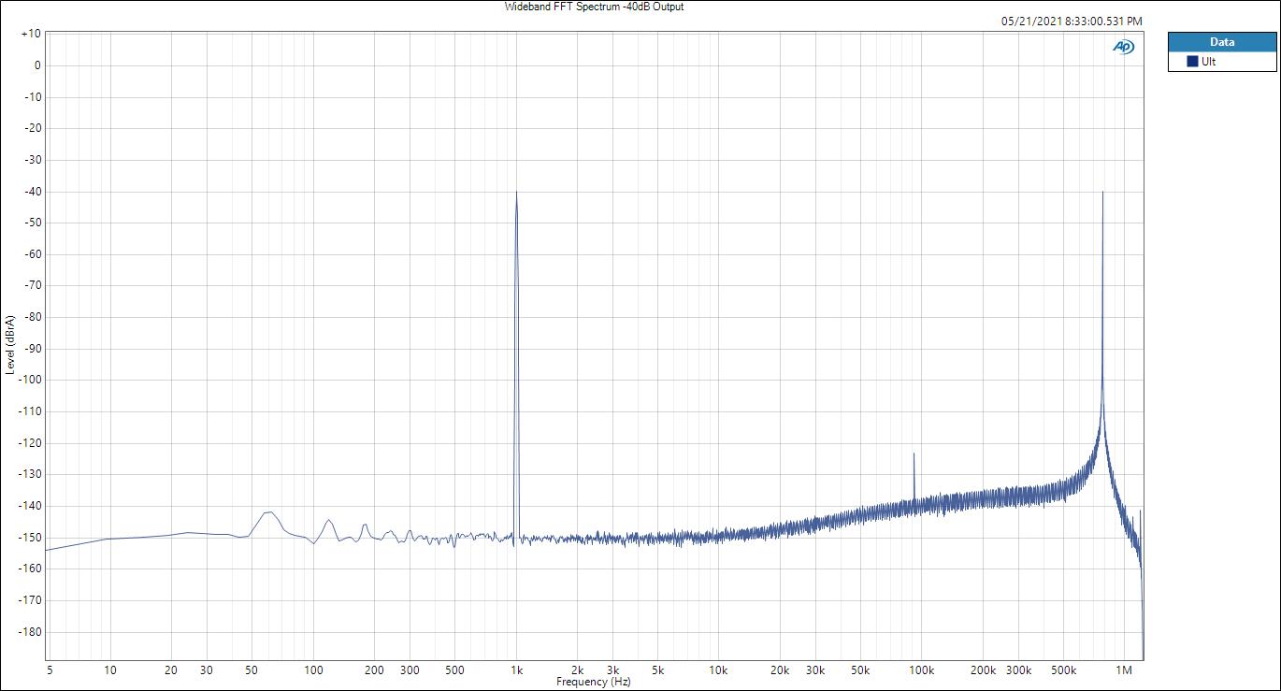The image size is (1281, 691).
Task: Click the 1M tick label on frequency axis
Action: point(1124,670)
